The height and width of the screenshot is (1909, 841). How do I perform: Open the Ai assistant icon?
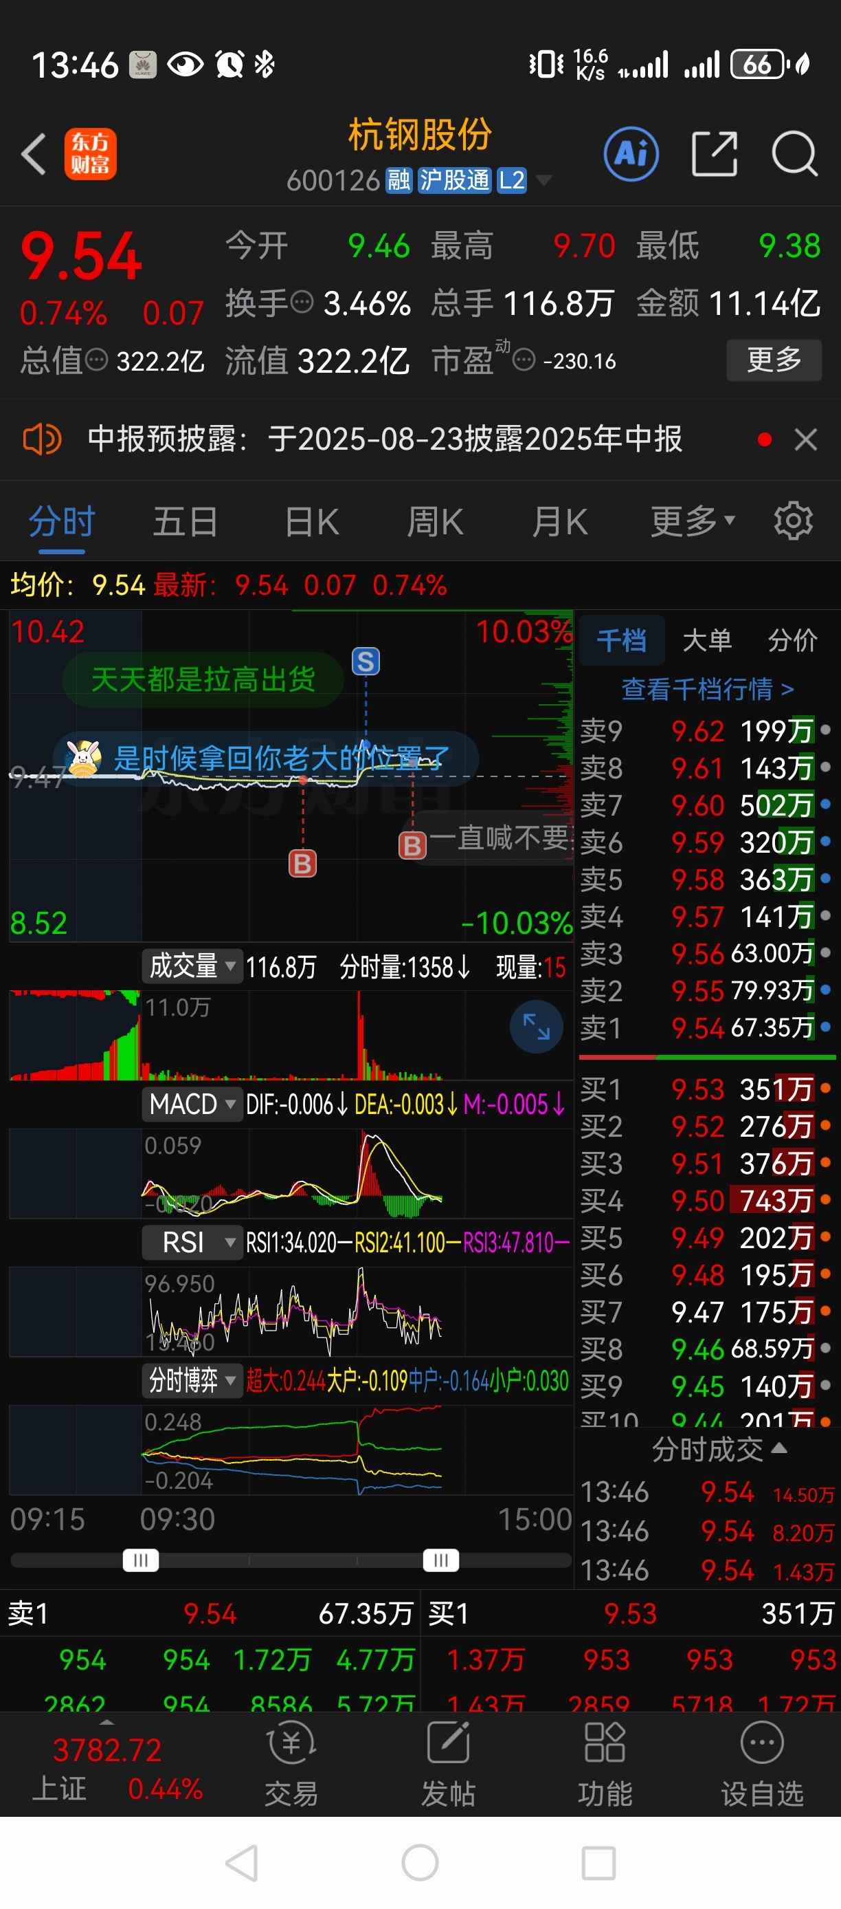631,154
